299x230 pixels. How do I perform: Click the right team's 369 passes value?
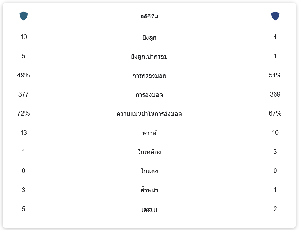pyautogui.click(x=275, y=94)
